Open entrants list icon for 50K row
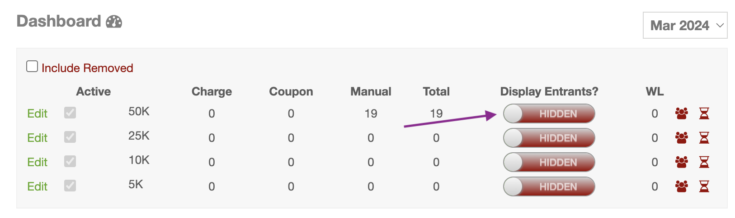 [x=681, y=114]
